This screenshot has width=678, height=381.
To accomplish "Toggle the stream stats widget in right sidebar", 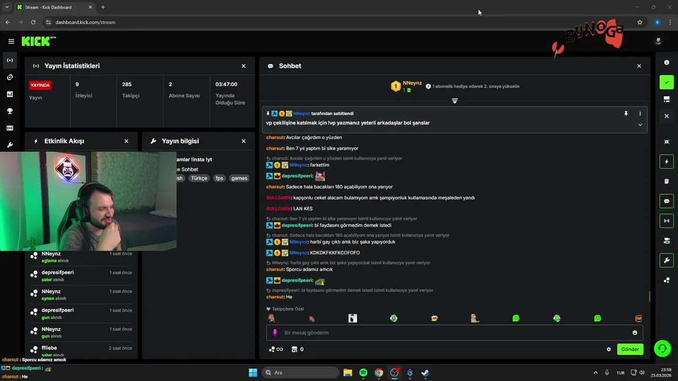I will point(666,221).
